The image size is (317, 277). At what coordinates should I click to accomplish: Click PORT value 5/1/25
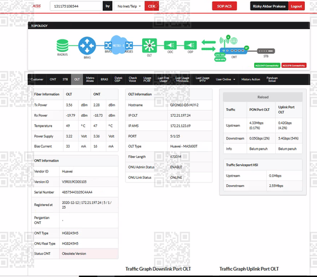175,136
